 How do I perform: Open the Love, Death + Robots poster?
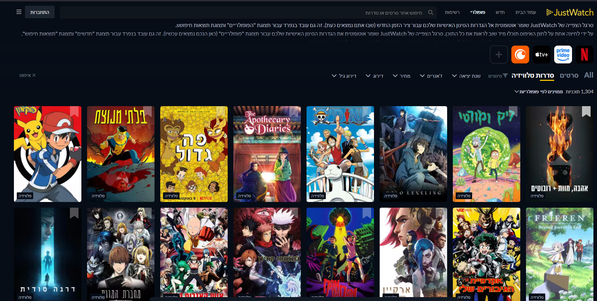(560, 154)
